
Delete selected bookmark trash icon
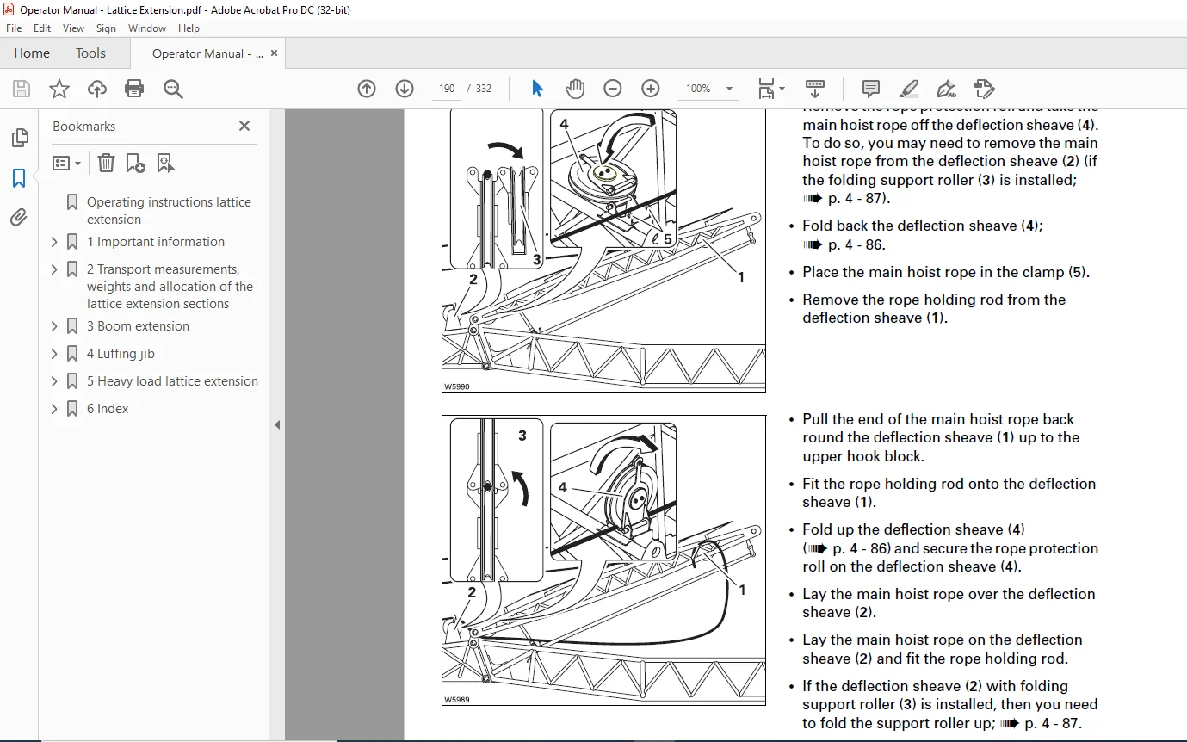(105, 163)
